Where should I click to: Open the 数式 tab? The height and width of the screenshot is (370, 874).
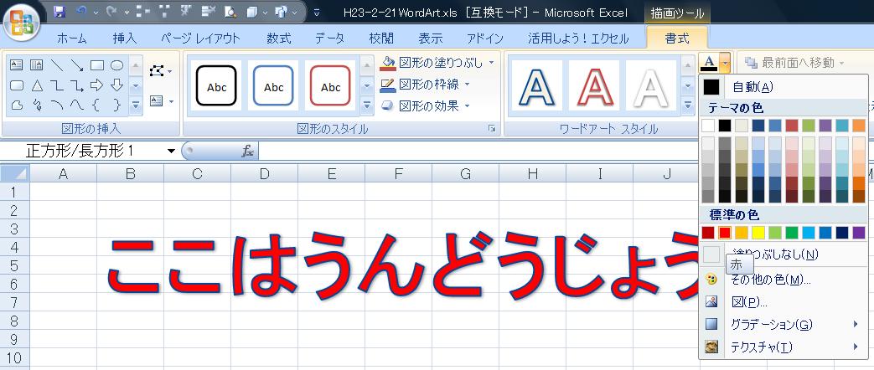click(x=279, y=39)
